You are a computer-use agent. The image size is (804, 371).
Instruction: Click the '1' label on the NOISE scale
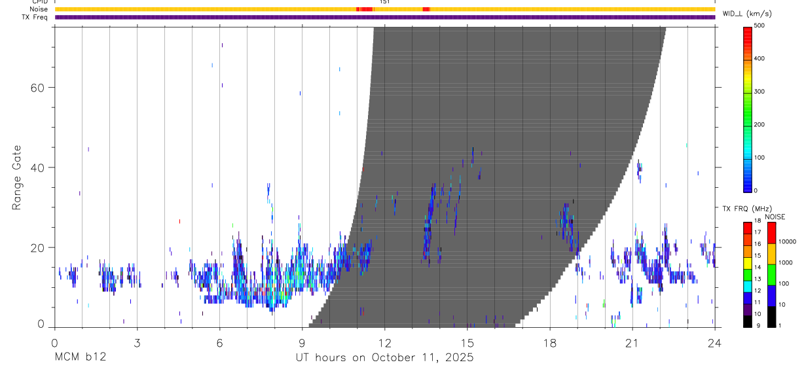click(x=780, y=325)
